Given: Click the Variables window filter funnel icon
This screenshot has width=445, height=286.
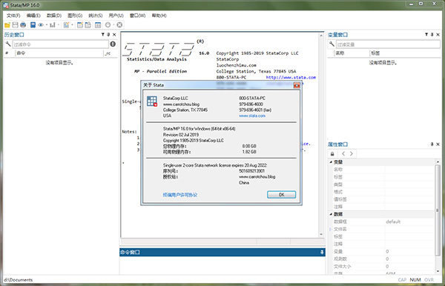Looking at the screenshot, I should [x=426, y=34].
